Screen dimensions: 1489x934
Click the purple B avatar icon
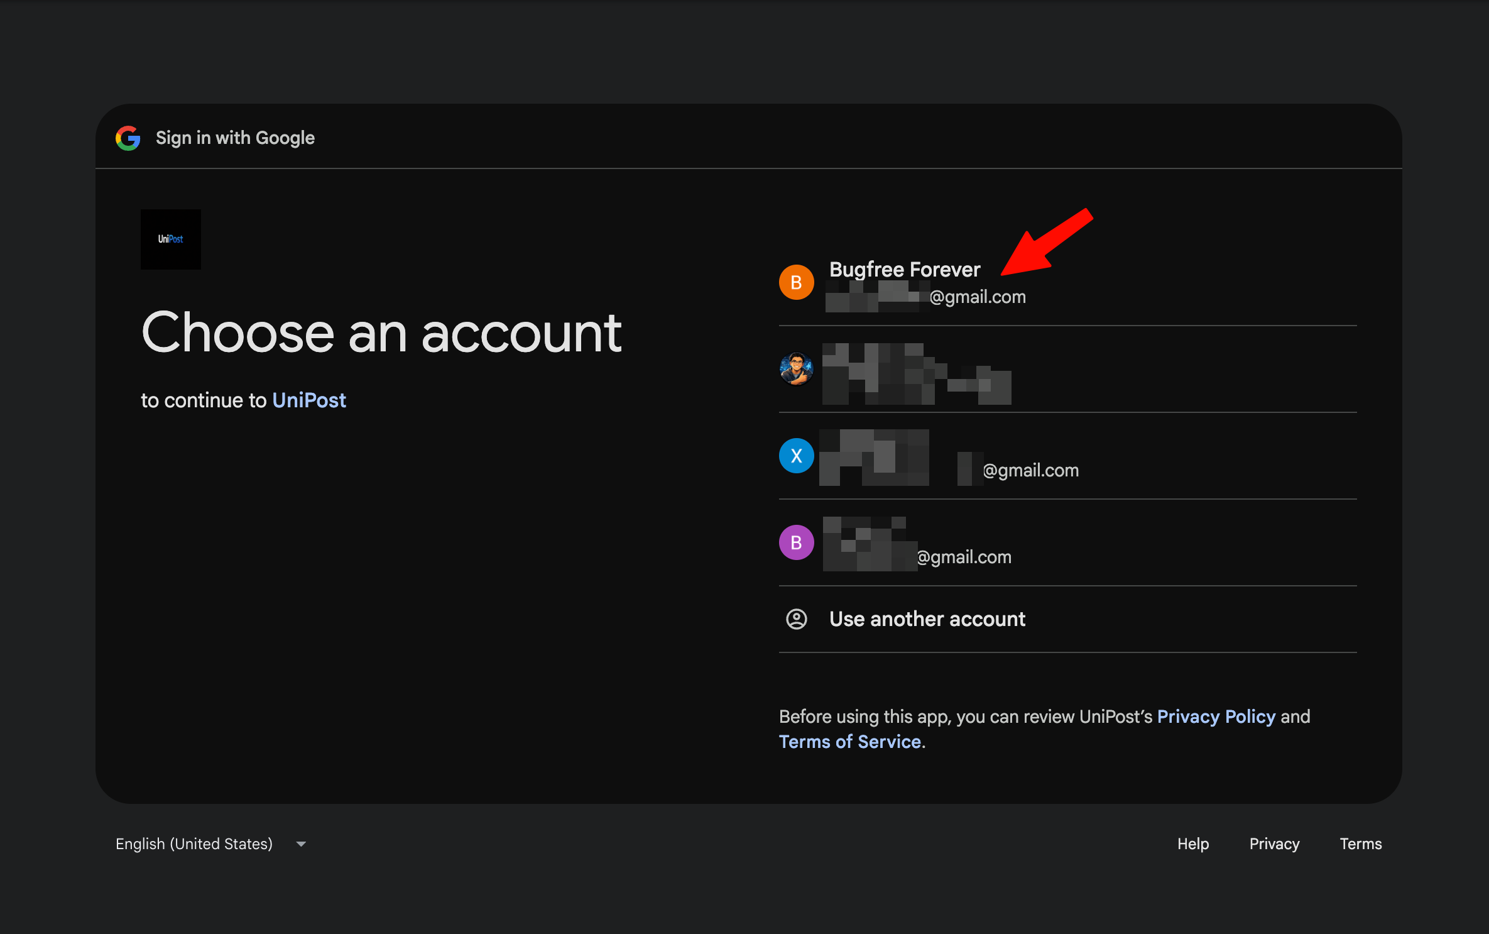click(796, 542)
